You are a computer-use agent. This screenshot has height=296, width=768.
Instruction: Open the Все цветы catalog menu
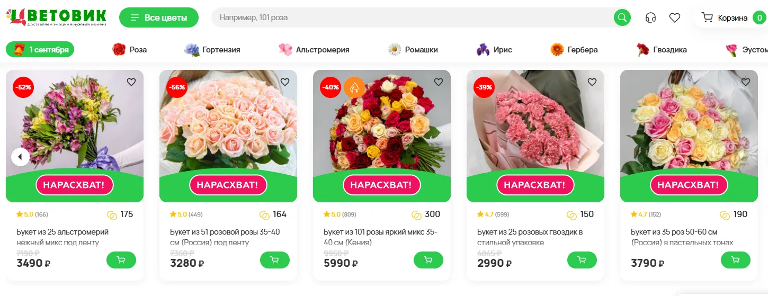click(159, 17)
